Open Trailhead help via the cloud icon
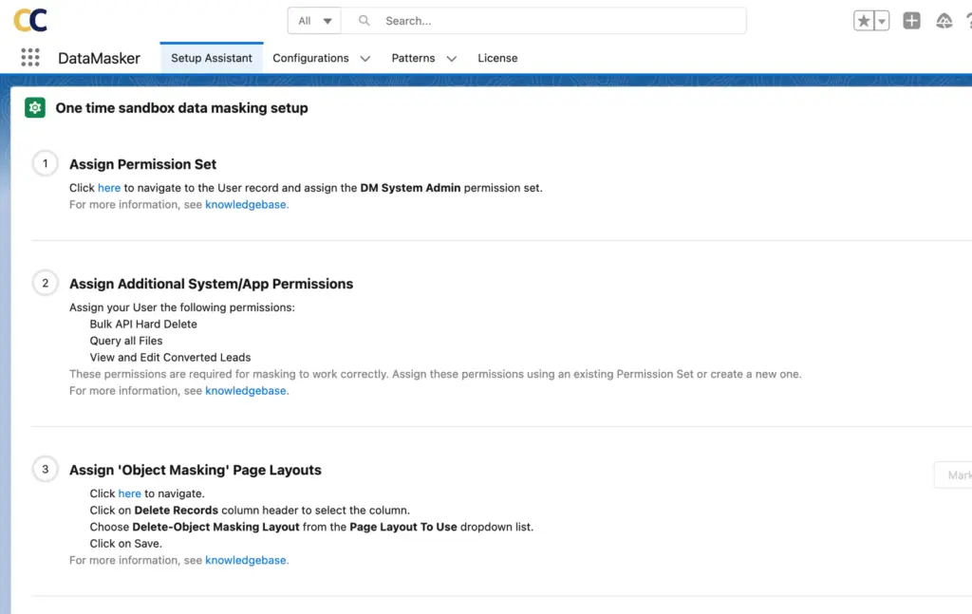 (x=944, y=19)
